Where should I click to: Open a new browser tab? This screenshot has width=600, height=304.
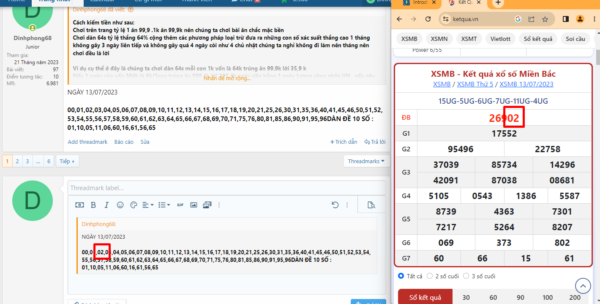[498, 3]
